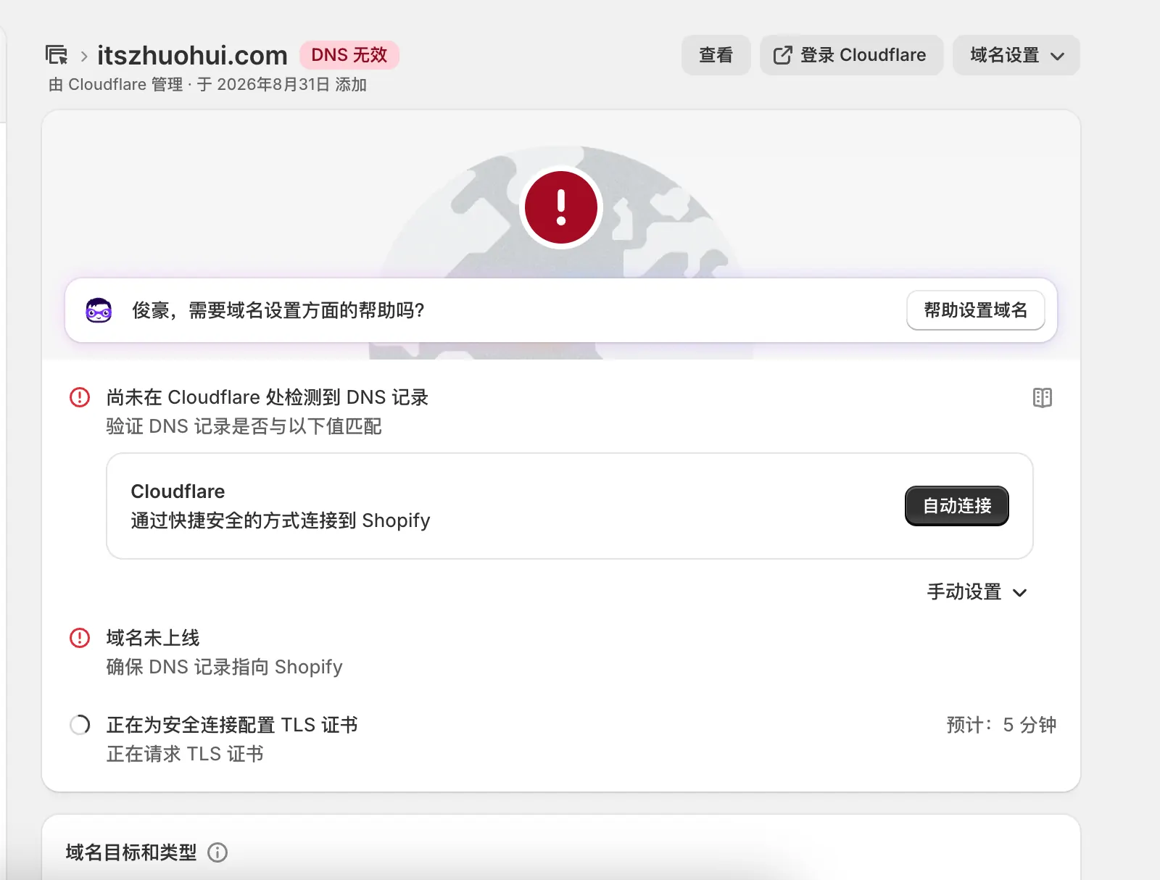Expand the 手动设置 section
Image resolution: width=1160 pixels, height=880 pixels.
point(977,592)
